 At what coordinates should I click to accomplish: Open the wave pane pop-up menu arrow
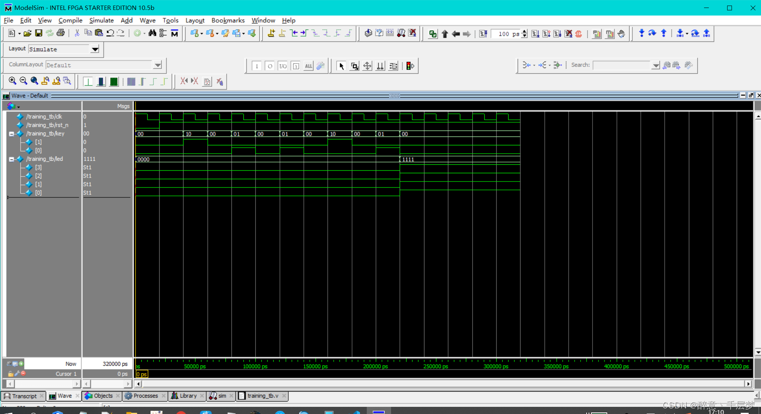(x=18, y=107)
